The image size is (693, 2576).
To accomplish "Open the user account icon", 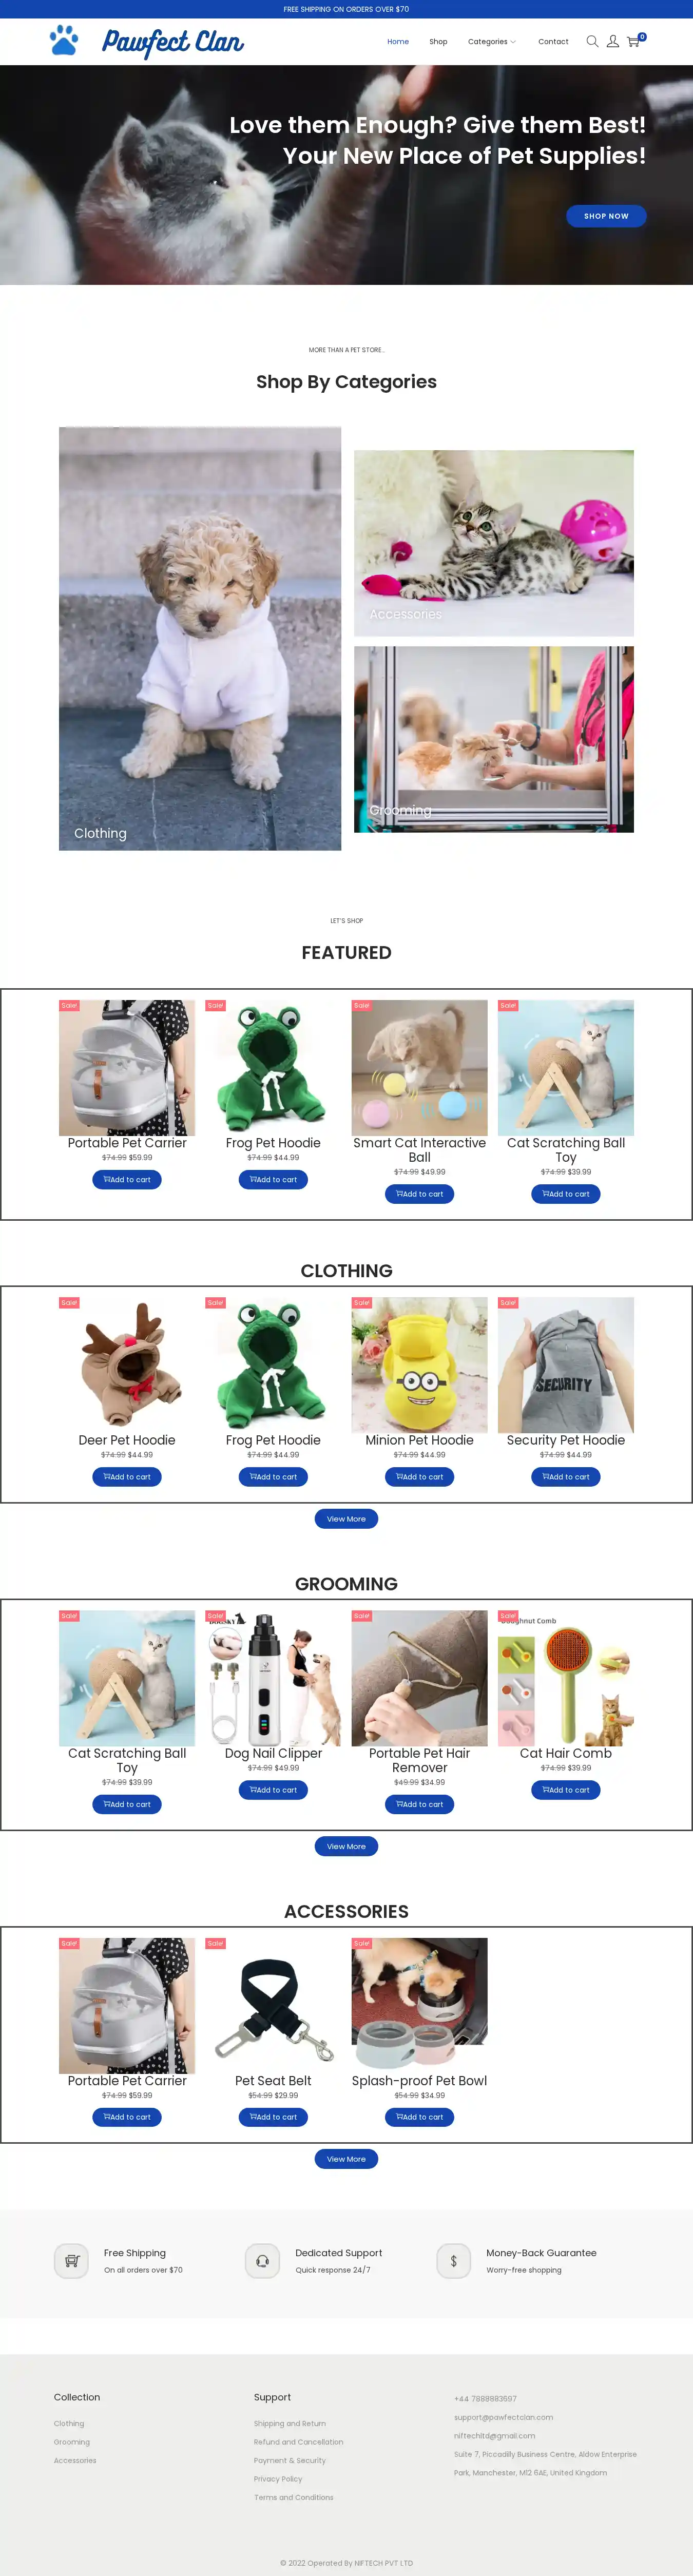I will click(x=613, y=41).
